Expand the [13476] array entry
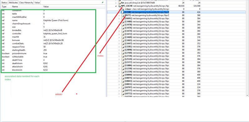This screenshot has width=249, height=122. pos(119,28)
